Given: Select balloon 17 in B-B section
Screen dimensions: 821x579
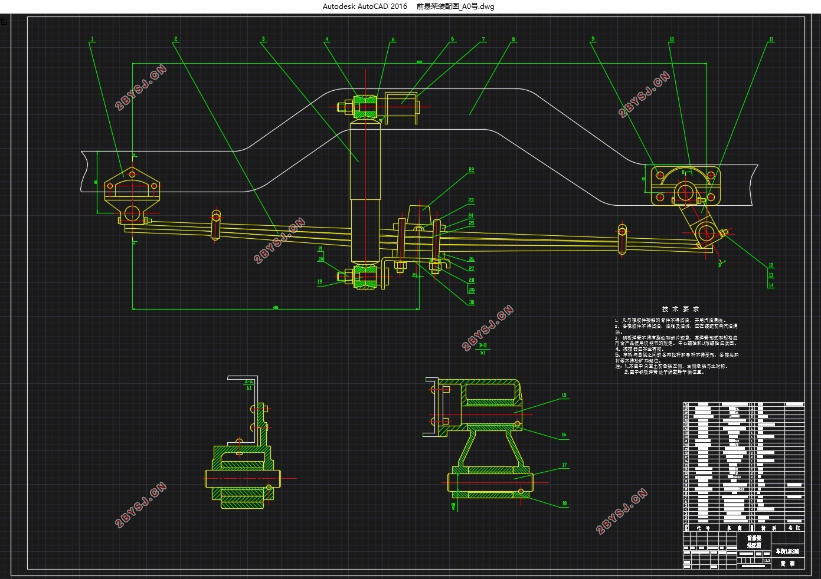Looking at the screenshot, I should 564,465.
